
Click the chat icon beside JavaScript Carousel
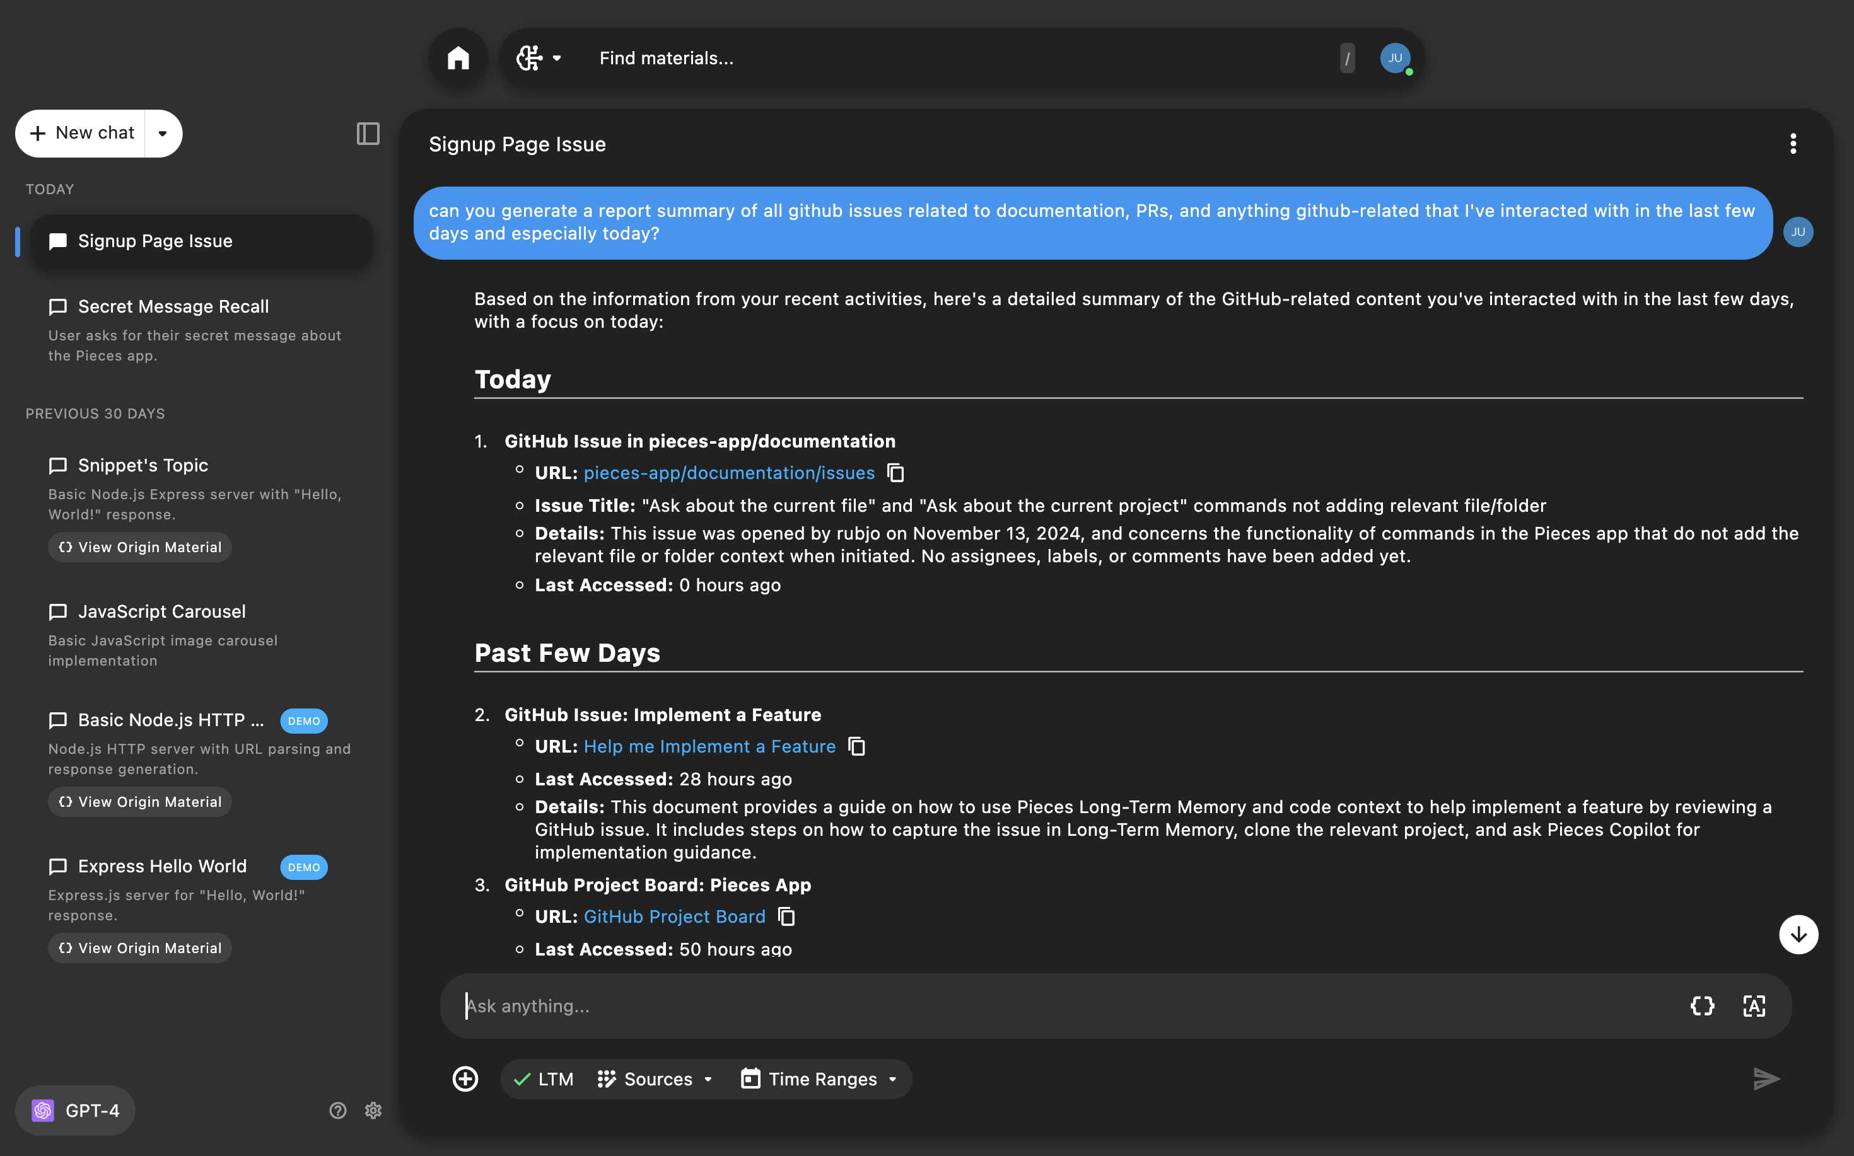click(x=58, y=611)
